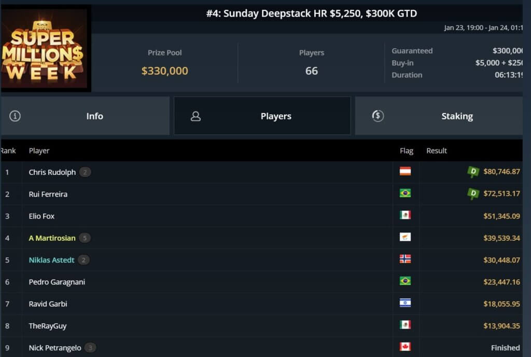Open the 5 badge beside A Martirosian
Viewport: 531px width, 357px height.
click(x=85, y=238)
